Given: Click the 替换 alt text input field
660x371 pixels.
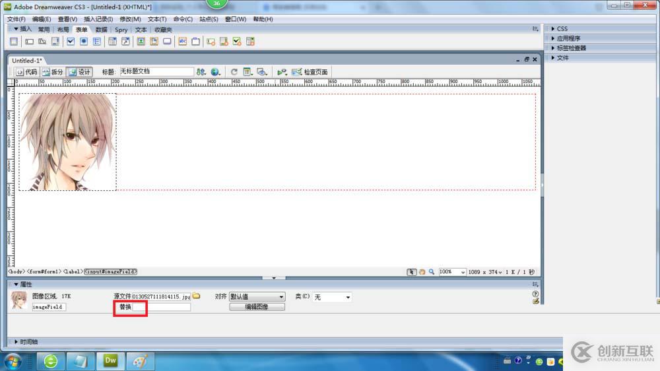Looking at the screenshot, I should pyautogui.click(x=161, y=307).
